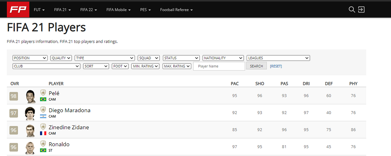Open Diego Maradona's player page link
This screenshot has height=156, width=391.
click(x=69, y=110)
